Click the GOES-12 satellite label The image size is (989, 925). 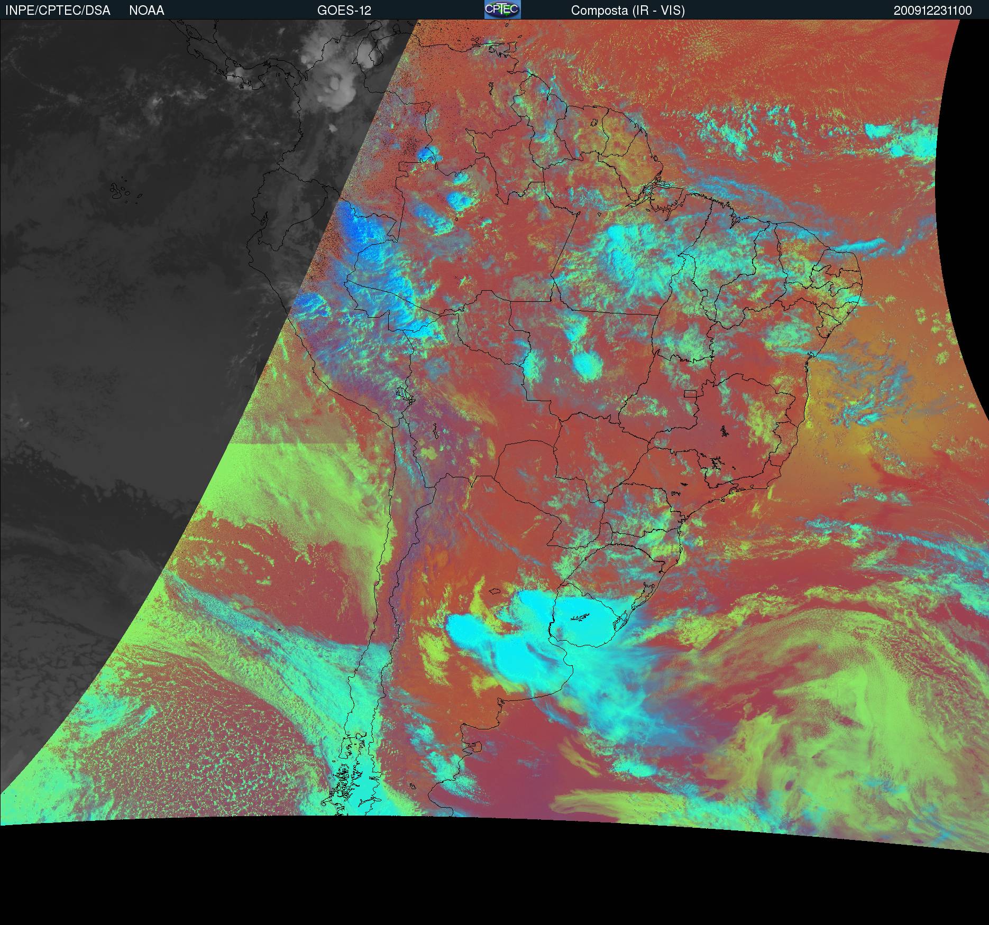pos(344,11)
